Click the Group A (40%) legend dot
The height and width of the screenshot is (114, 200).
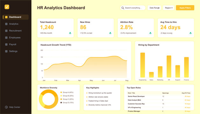coord(61,92)
